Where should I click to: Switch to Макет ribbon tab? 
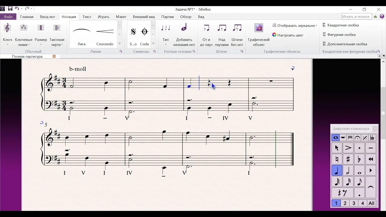pyautogui.click(x=121, y=17)
